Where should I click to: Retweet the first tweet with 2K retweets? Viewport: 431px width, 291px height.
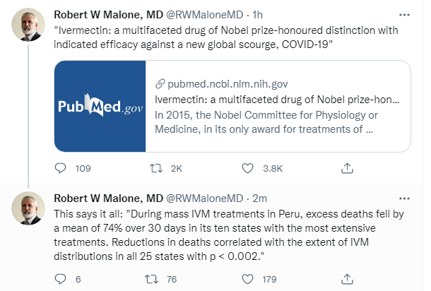[156, 168]
